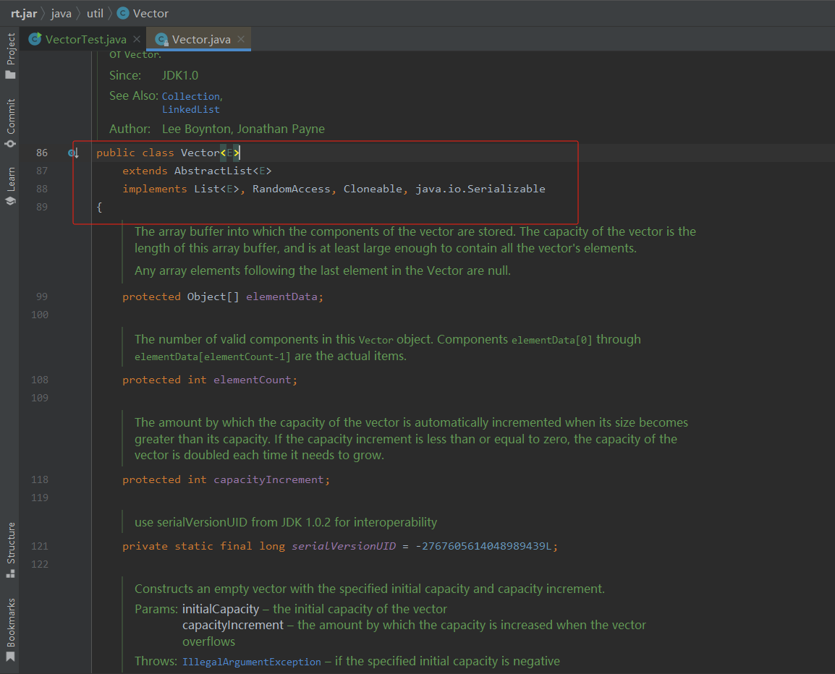Expand the java breadcrumb segment
Image resolution: width=835 pixels, height=674 pixels.
click(61, 13)
